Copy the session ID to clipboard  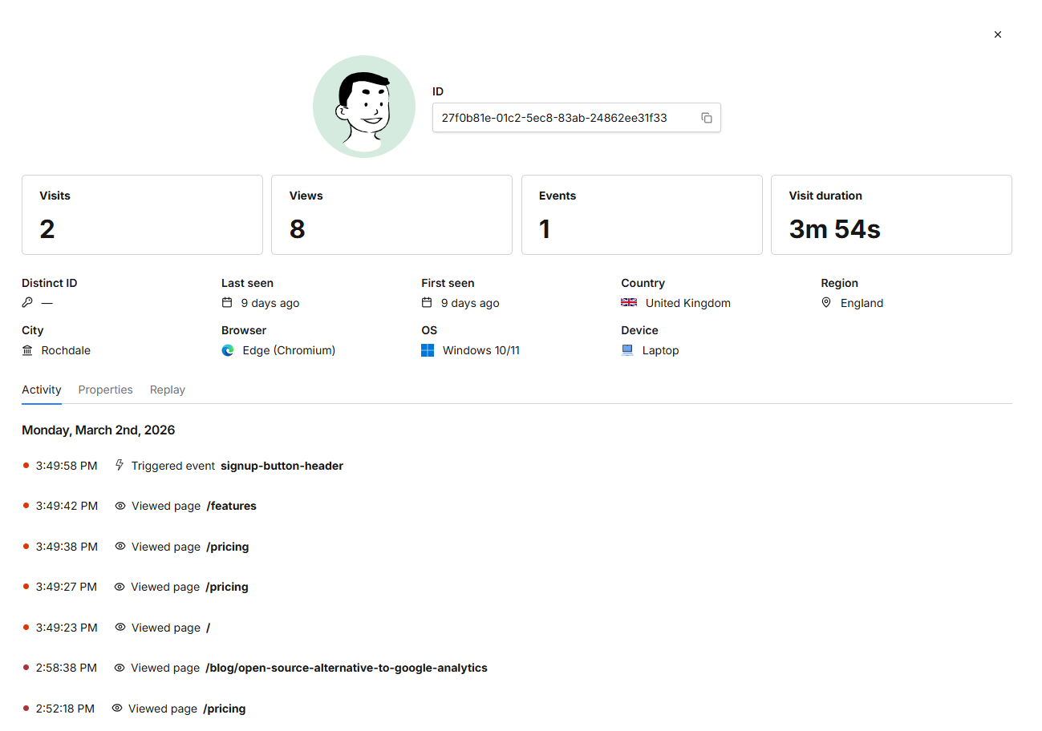click(706, 118)
